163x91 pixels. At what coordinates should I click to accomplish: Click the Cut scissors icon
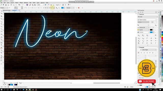(x=11, y=5)
